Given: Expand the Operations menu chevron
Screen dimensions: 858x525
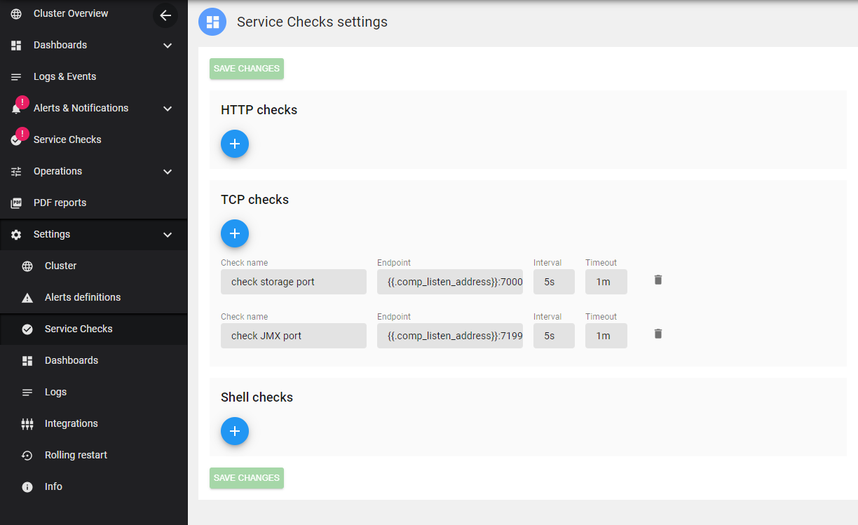Looking at the screenshot, I should [x=168, y=172].
